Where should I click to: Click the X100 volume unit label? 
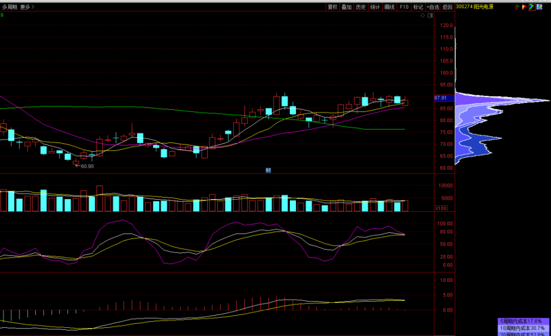pyautogui.click(x=441, y=208)
